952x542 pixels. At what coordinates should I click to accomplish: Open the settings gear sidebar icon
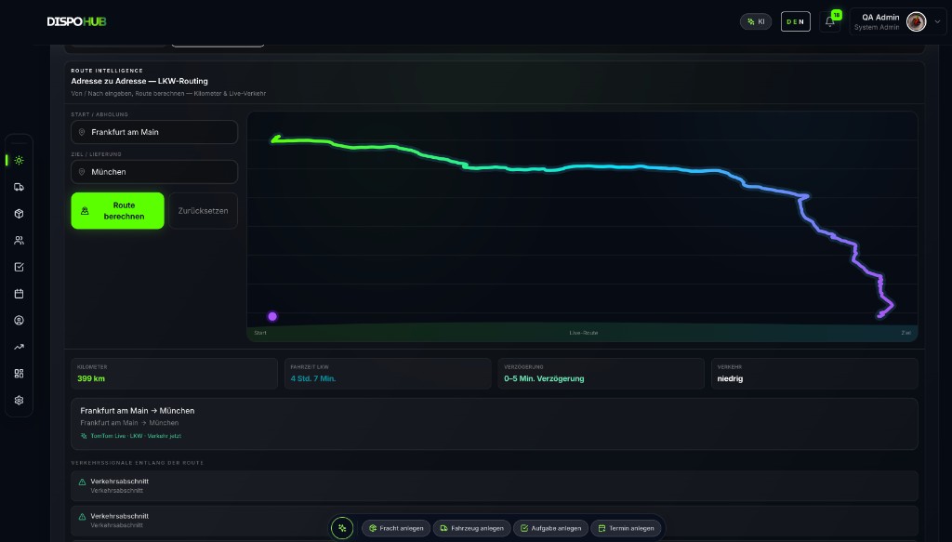point(19,401)
